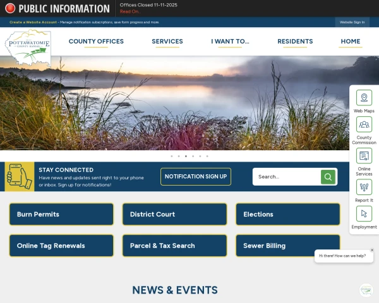Select the second slideshow dot
The width and height of the screenshot is (379, 303).
pyautogui.click(x=179, y=156)
